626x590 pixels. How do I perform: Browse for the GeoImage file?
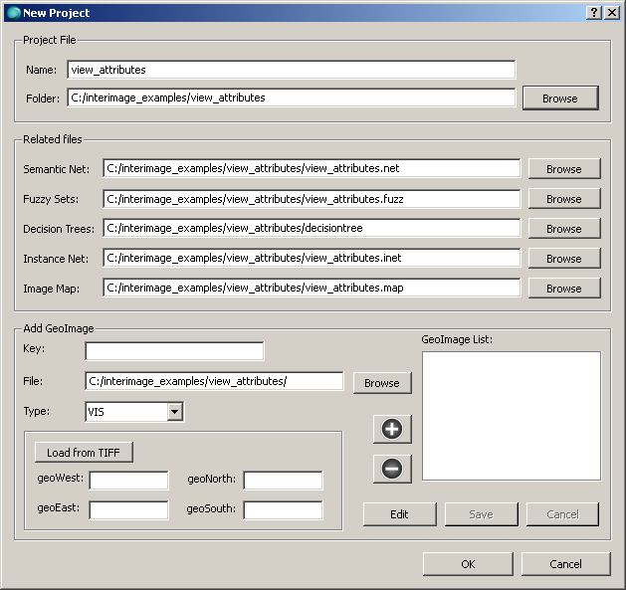[x=381, y=383]
